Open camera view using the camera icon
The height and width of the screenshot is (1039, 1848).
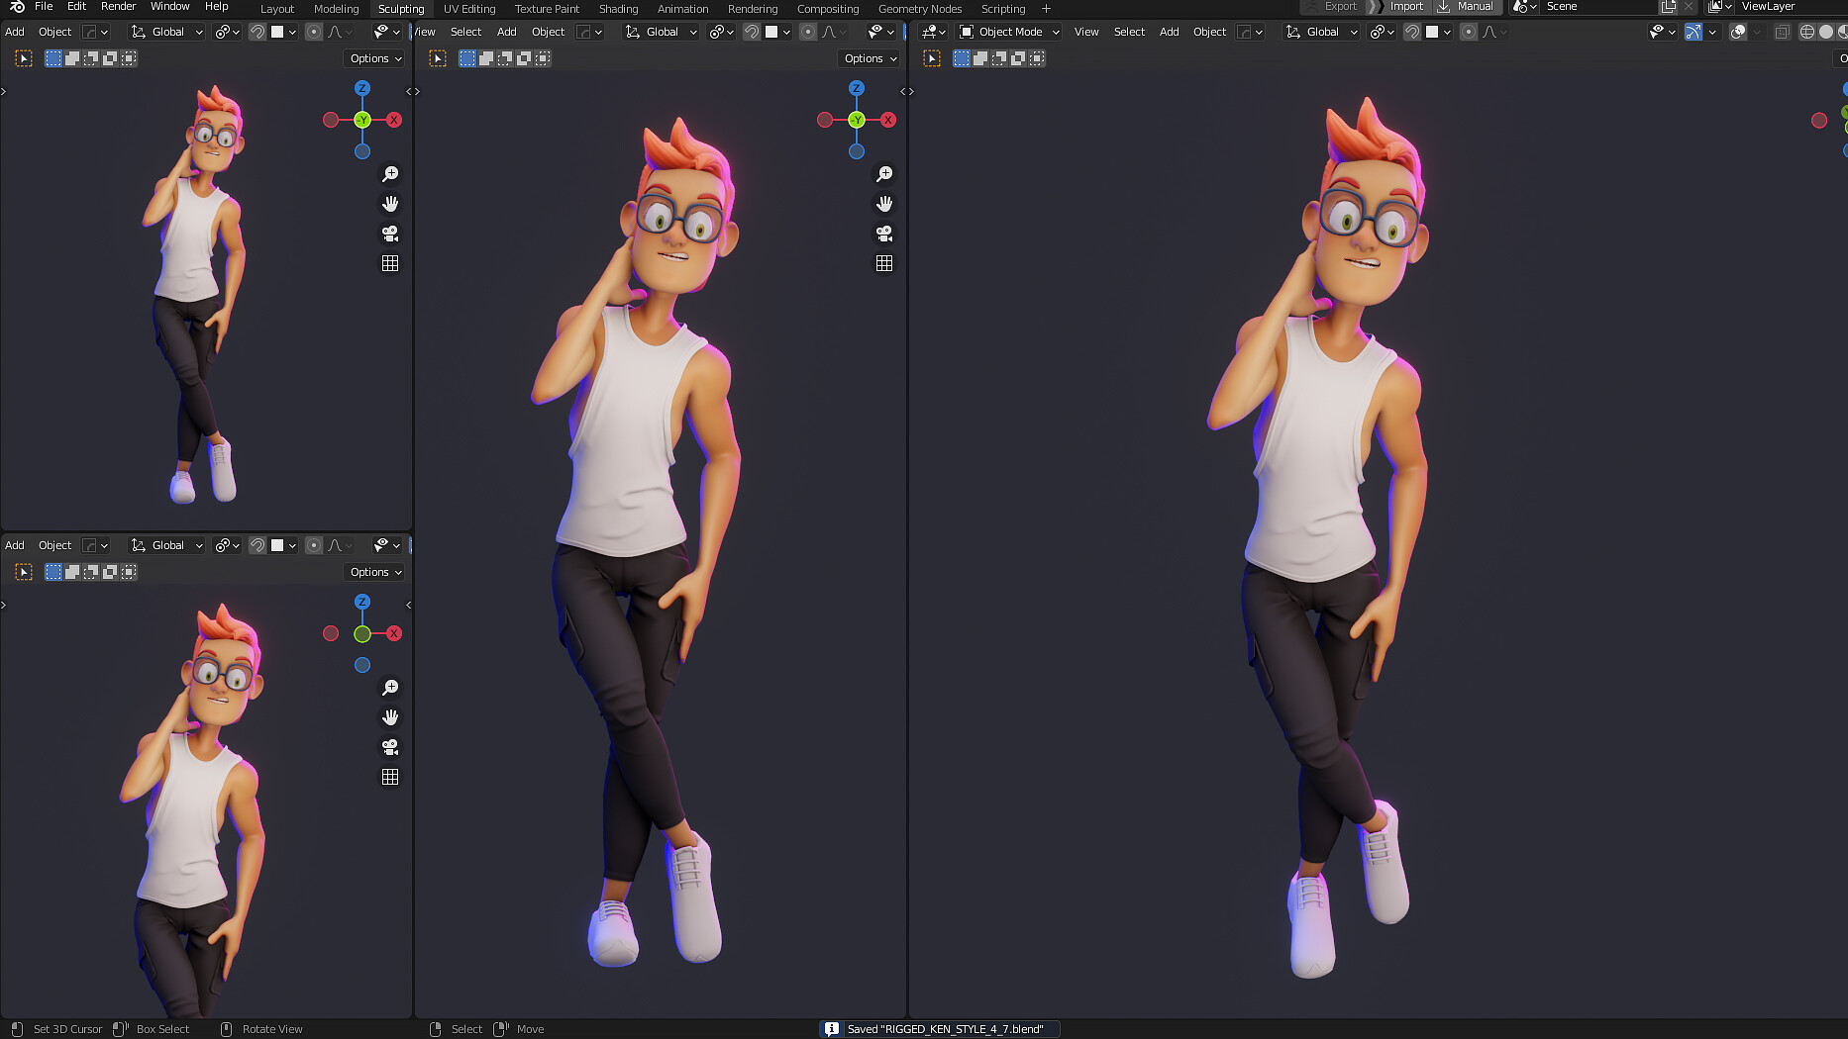point(389,234)
